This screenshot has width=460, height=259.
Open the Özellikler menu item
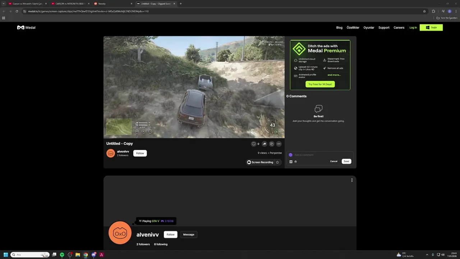coord(353,28)
